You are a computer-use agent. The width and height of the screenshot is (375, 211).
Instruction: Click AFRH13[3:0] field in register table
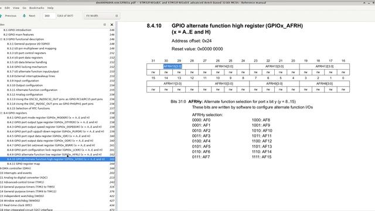[x=274, y=66]
